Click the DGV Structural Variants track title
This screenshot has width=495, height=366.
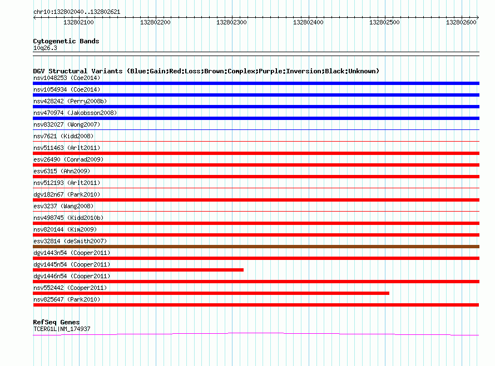pos(206,71)
